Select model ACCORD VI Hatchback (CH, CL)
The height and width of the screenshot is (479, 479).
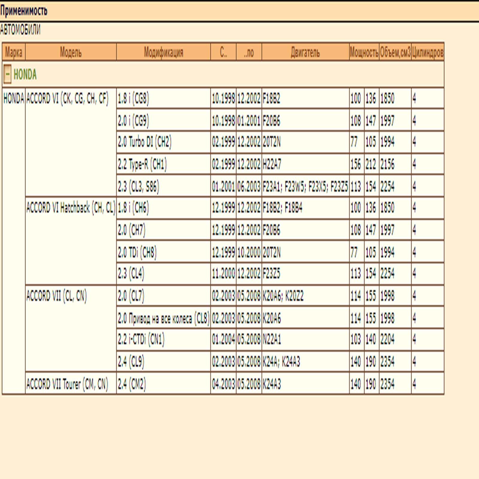pyautogui.click(x=71, y=207)
